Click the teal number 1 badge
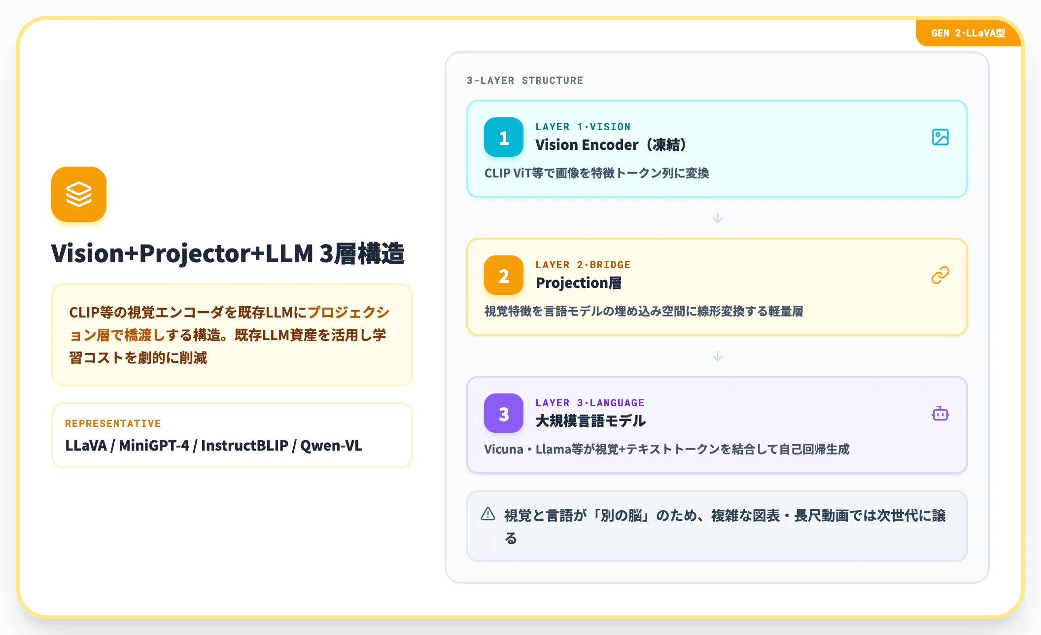The height and width of the screenshot is (635, 1041). tap(504, 137)
